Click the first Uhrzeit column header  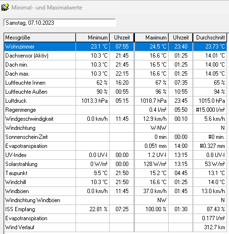[x=122, y=38]
